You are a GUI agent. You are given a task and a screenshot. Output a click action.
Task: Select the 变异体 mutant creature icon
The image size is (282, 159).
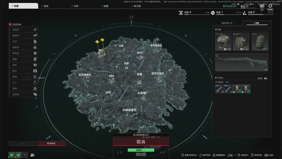35,94
